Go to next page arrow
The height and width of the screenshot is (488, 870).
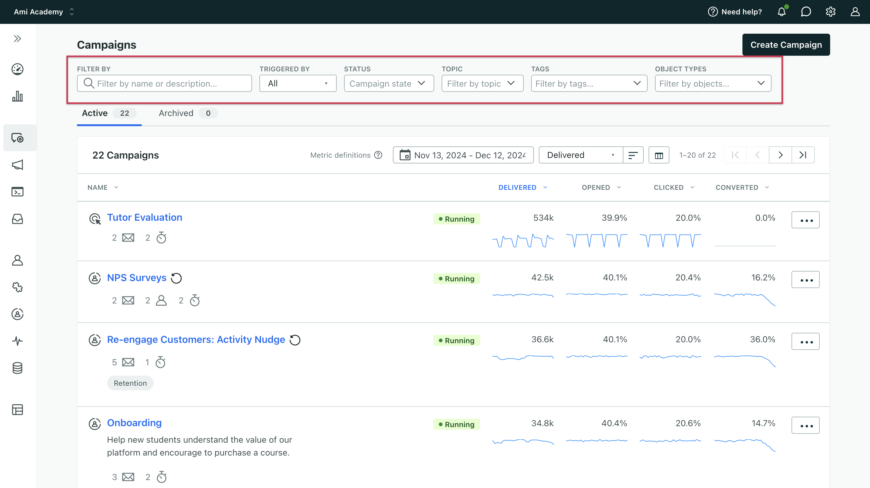pyautogui.click(x=780, y=155)
